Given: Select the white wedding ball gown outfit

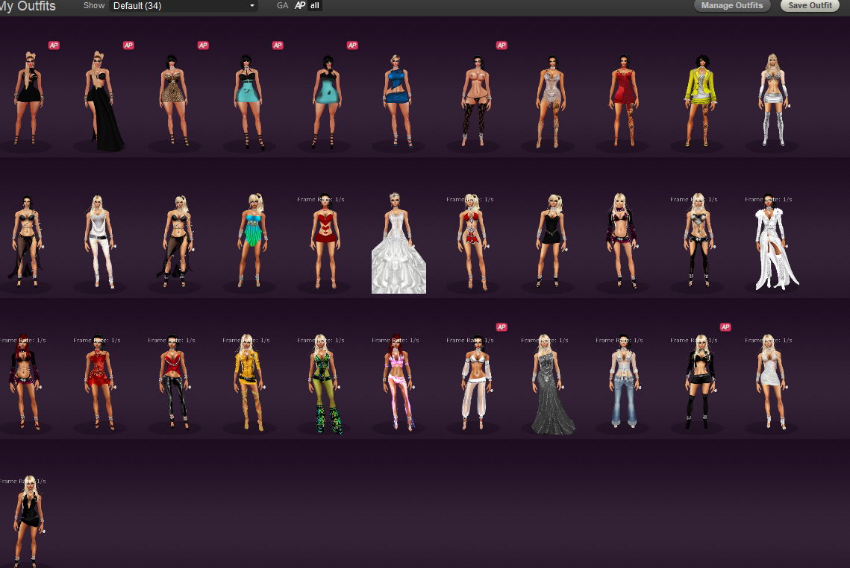Looking at the screenshot, I should pos(399,246).
